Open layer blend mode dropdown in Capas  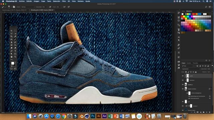point(191,69)
